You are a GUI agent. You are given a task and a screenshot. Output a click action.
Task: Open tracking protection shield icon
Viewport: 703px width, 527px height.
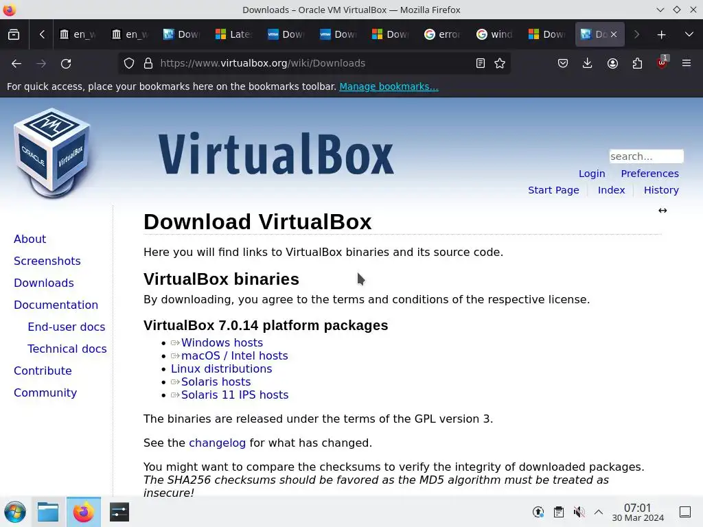click(x=129, y=64)
